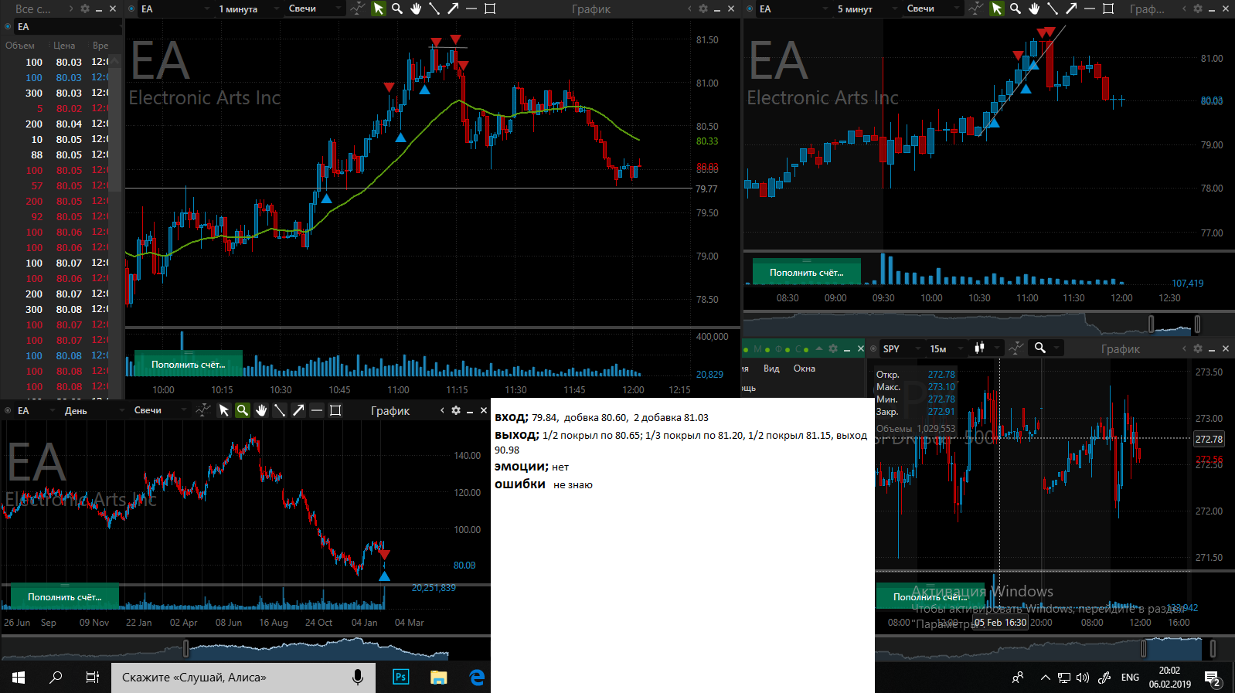
Task: Open 'Свечи' chart type dropdown in 1-minute chart
Action: pyautogui.click(x=315, y=8)
